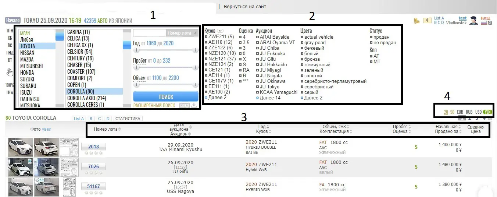
Task: Select HONDA in the make list
Action: [27, 73]
